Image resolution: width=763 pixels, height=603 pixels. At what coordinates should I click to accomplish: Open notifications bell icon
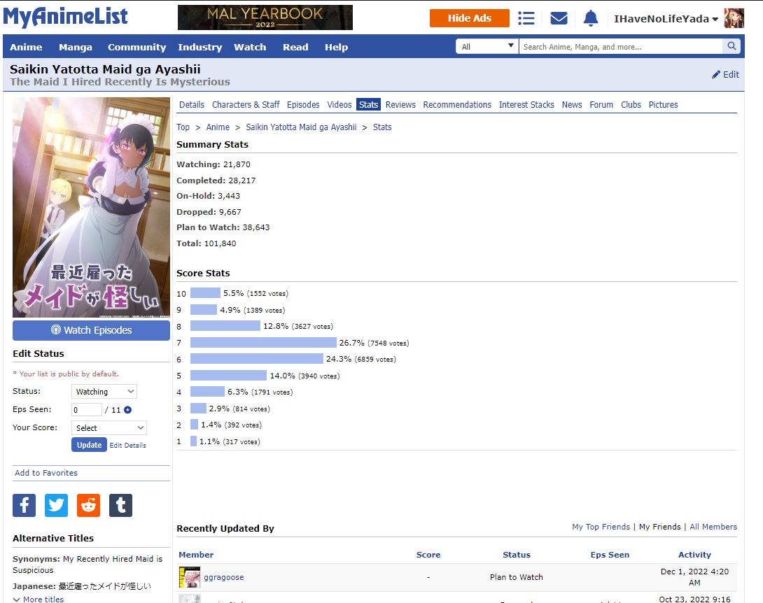click(591, 18)
